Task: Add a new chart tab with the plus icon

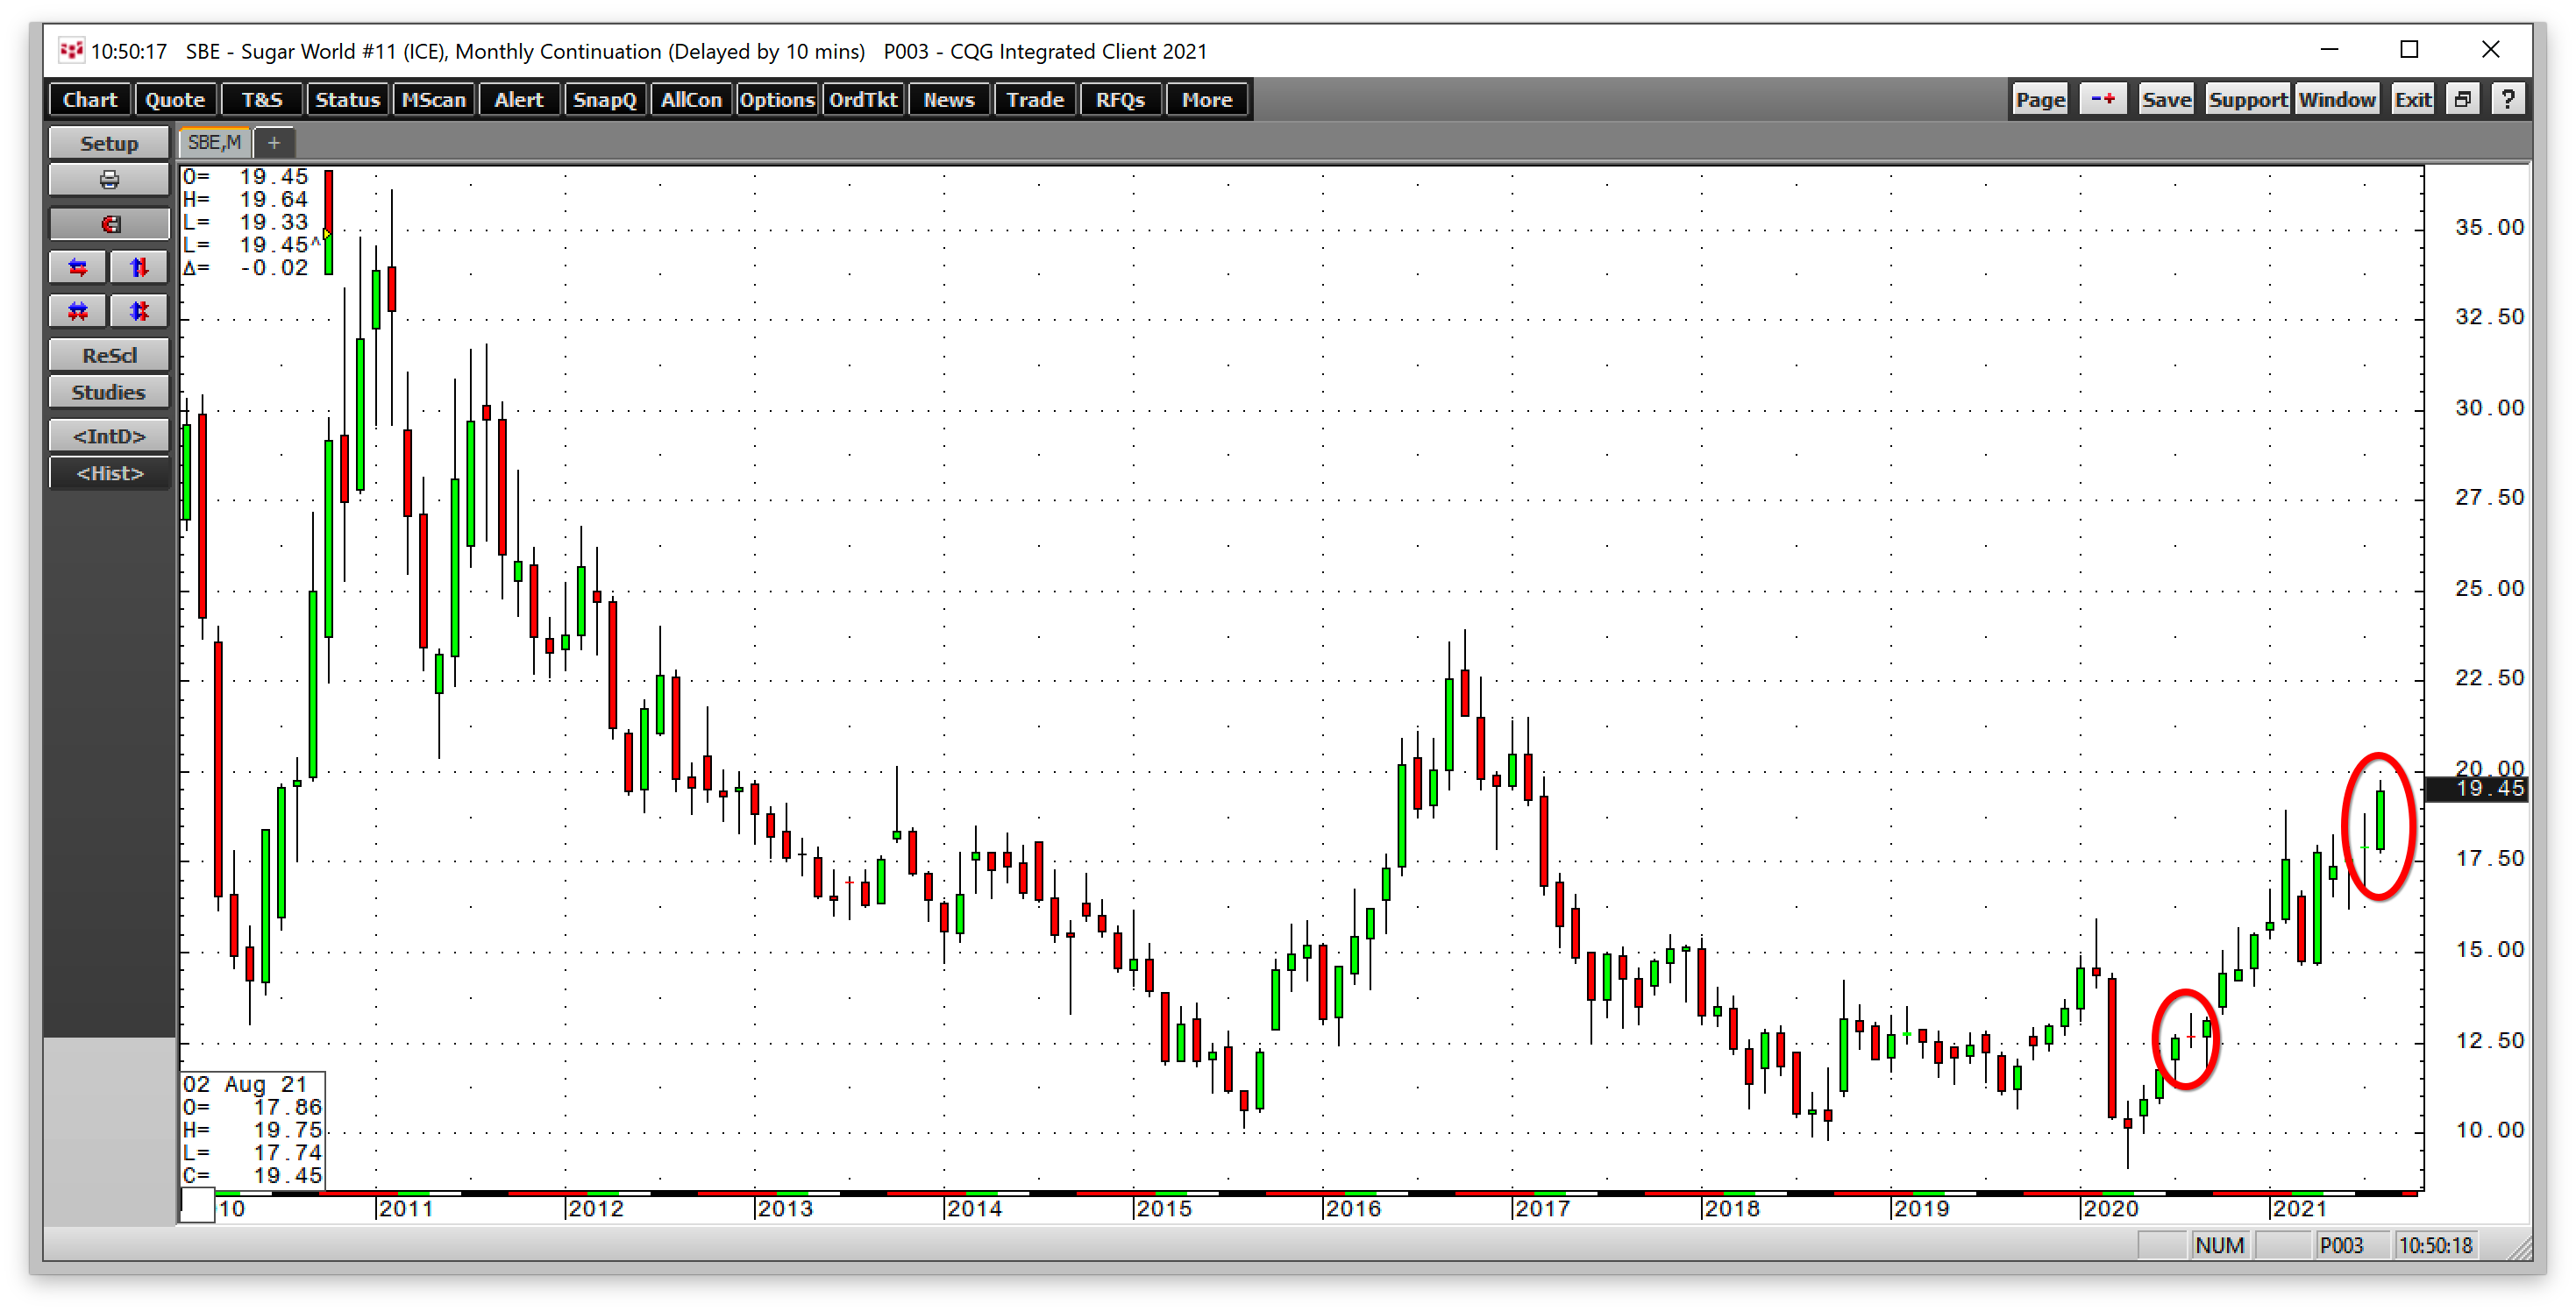Action: [x=273, y=143]
